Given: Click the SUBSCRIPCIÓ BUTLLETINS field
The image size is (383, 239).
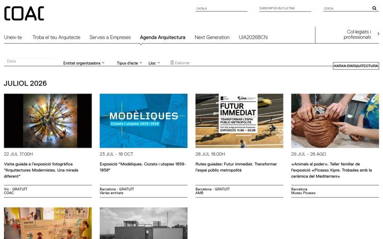Looking at the screenshot, I should tap(285, 8).
